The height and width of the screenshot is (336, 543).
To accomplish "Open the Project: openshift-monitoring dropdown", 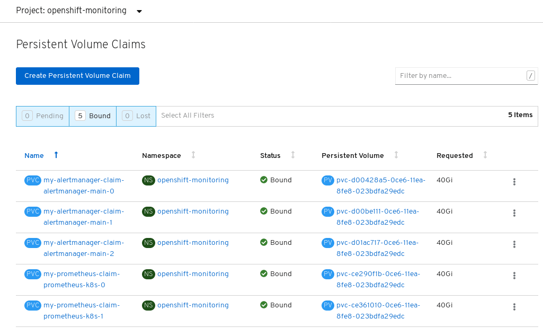I will (78, 10).
